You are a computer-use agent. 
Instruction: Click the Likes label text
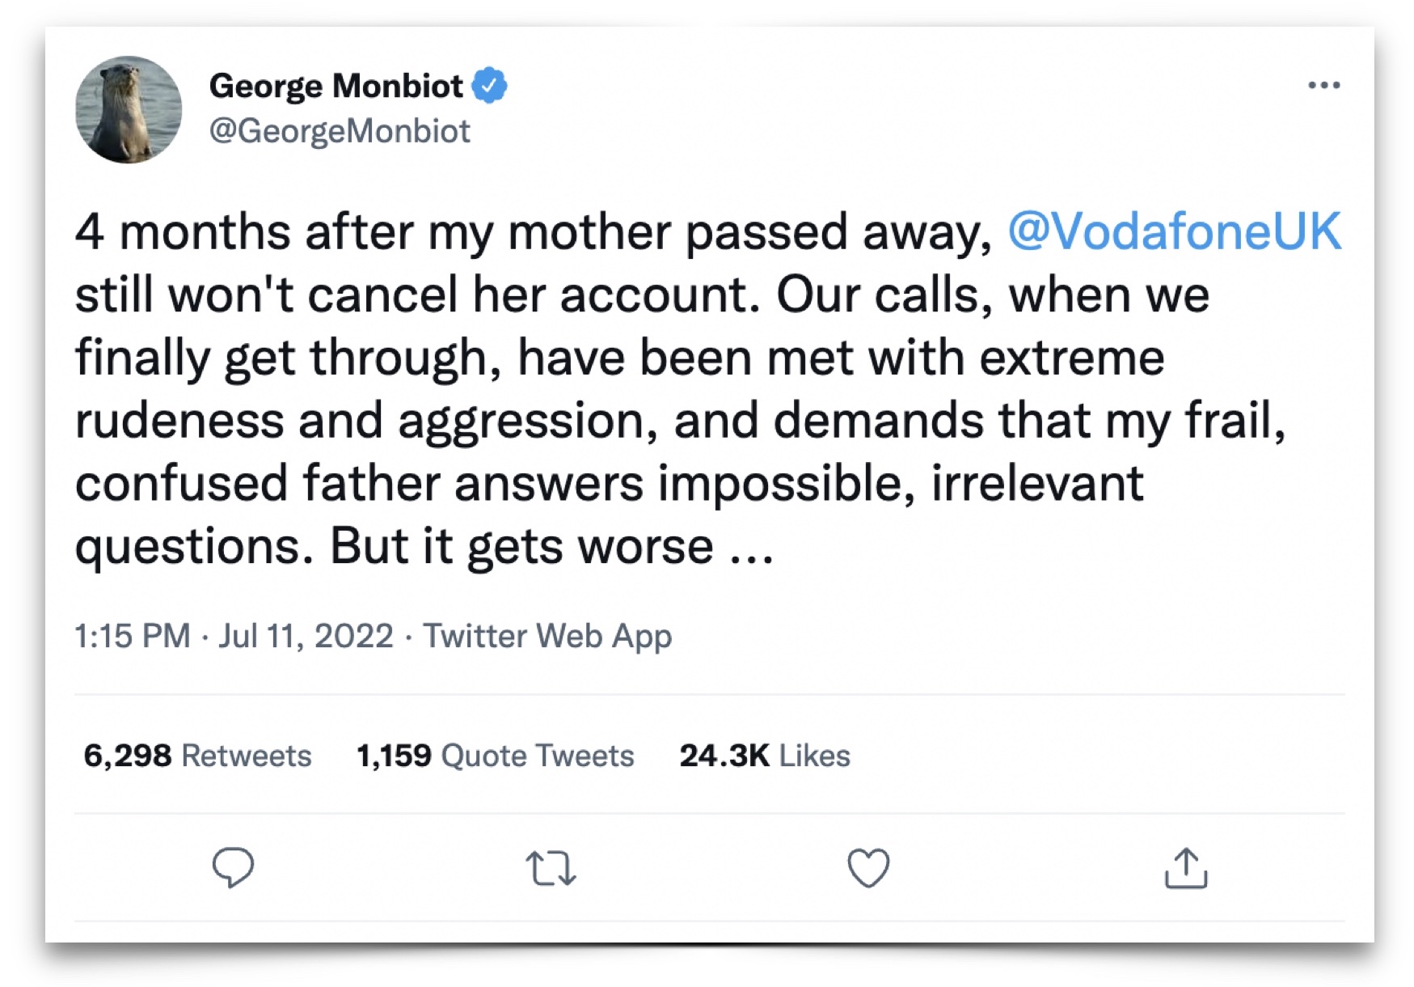pos(814,755)
